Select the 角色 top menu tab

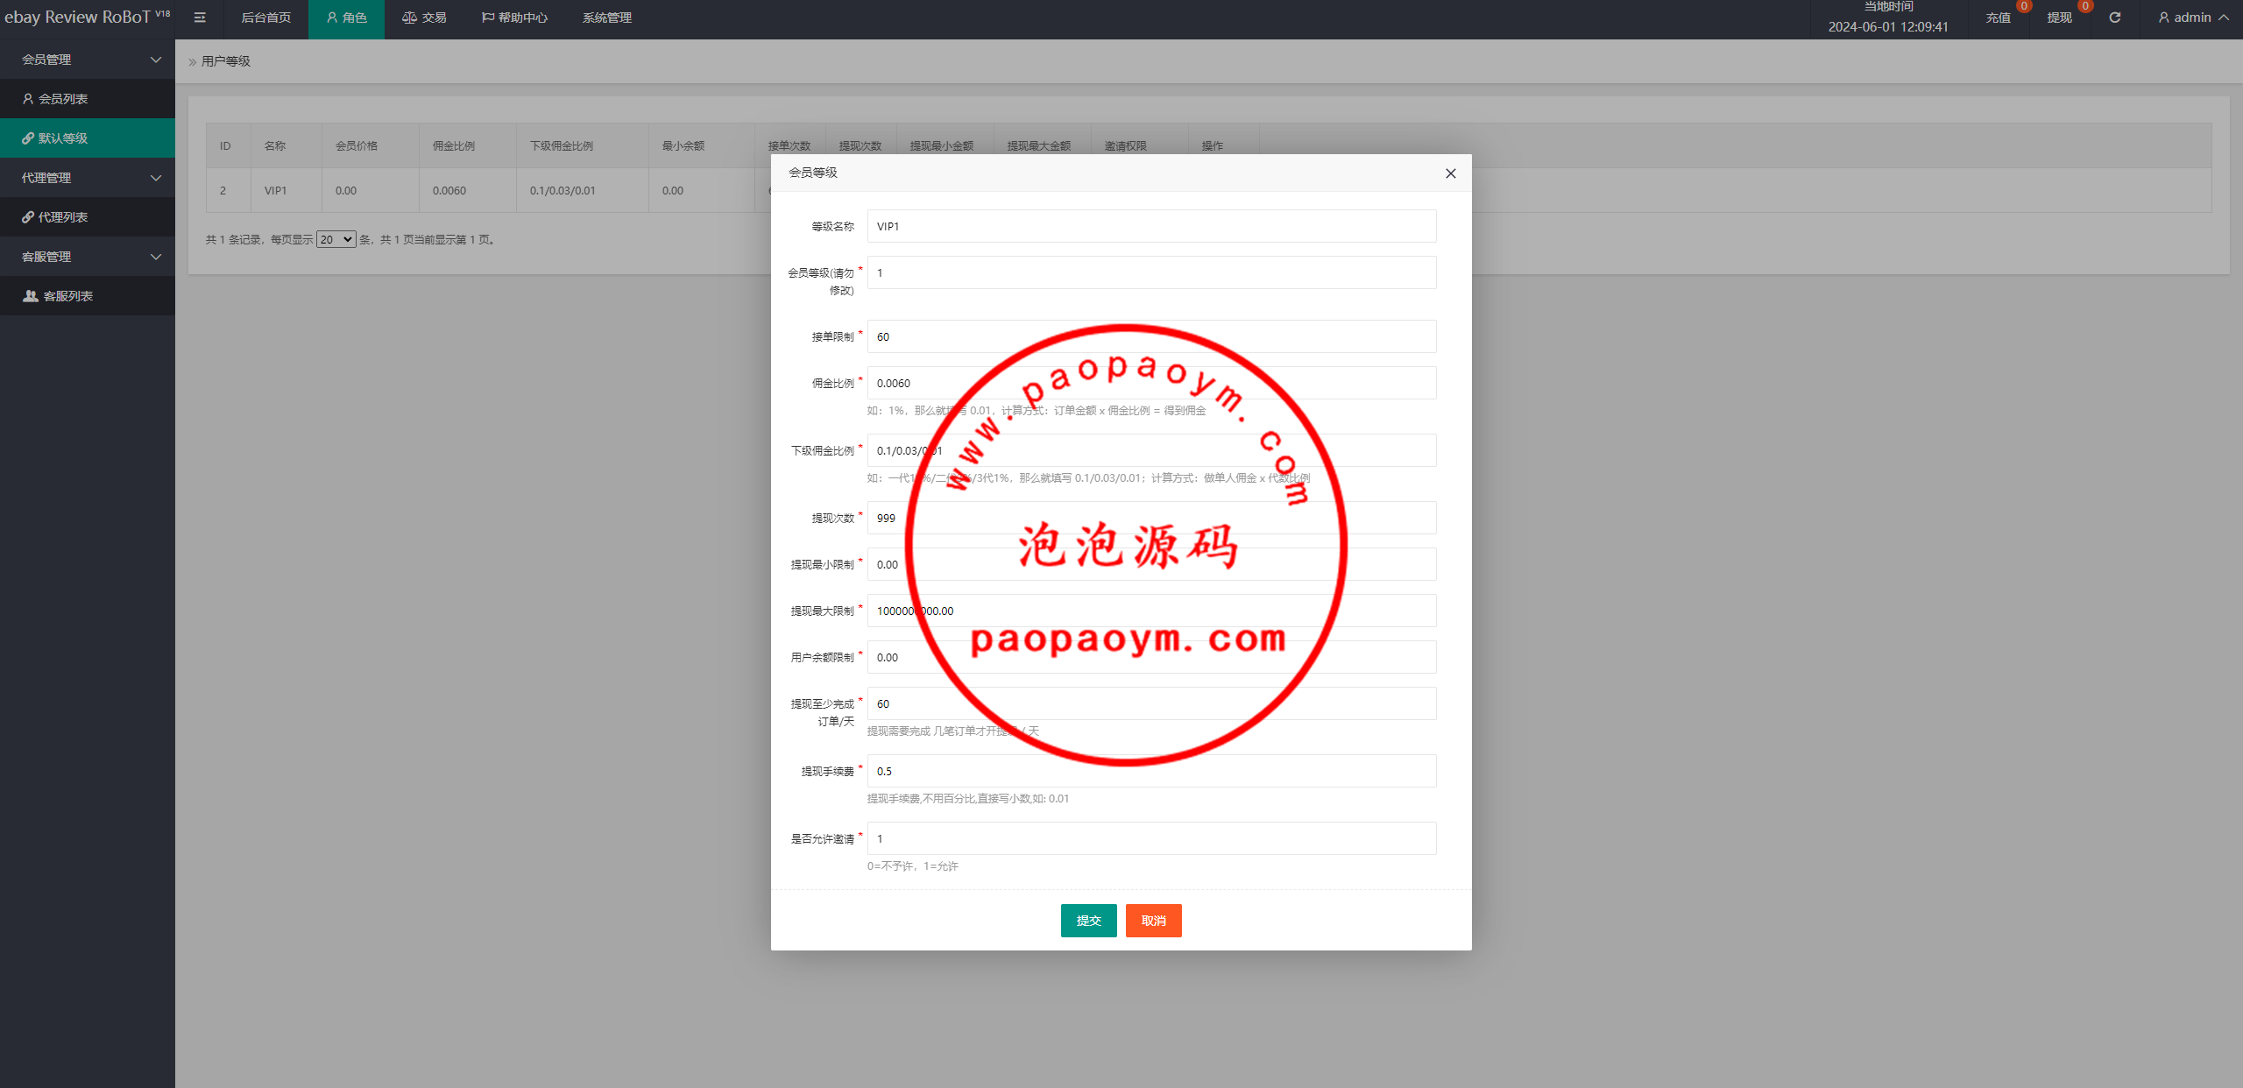coord(346,18)
